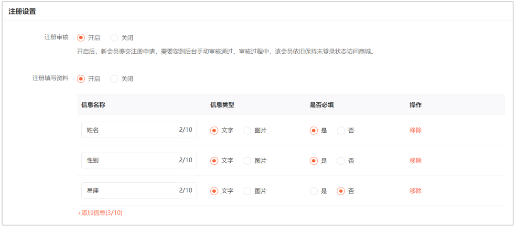This screenshot has width=516, height=227.
Task: Select 关闭 for 注册填写资料
Action: click(x=114, y=79)
